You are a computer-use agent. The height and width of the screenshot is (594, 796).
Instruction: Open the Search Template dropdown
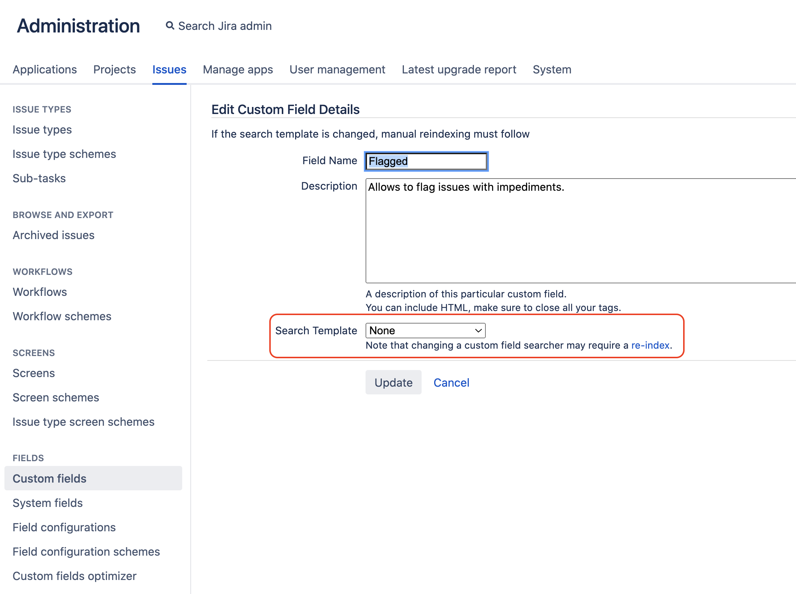[x=425, y=331]
